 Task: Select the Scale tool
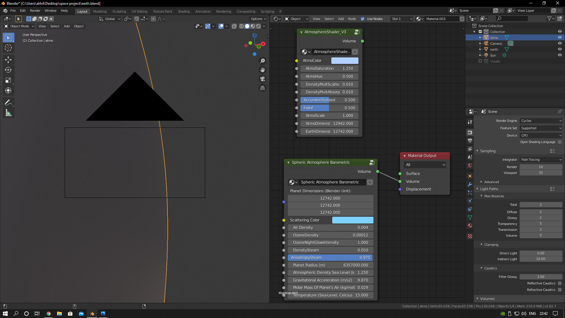pos(8,80)
